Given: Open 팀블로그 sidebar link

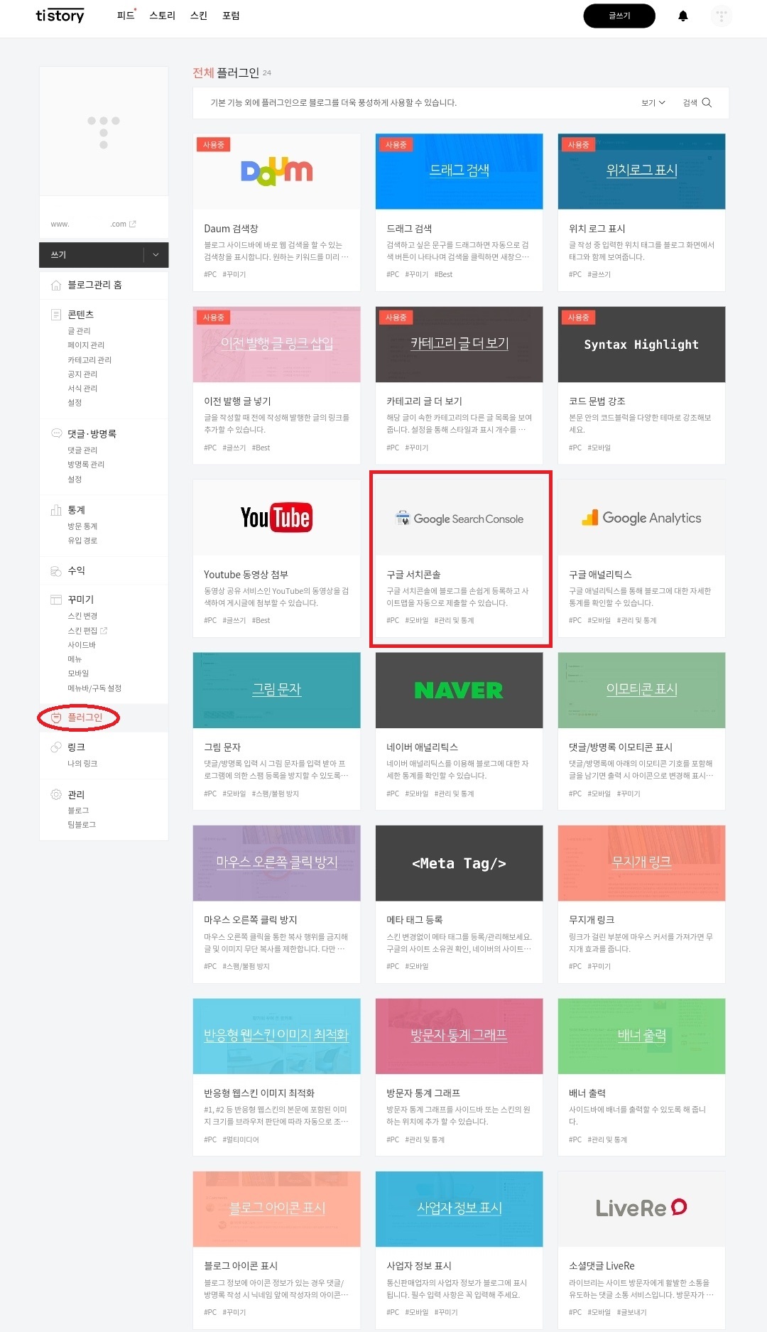Looking at the screenshot, I should point(82,825).
